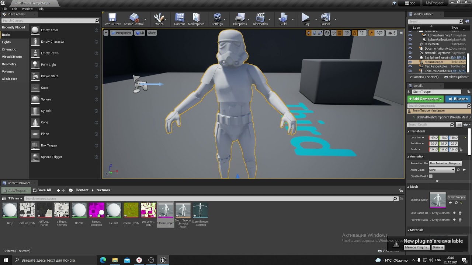
Task: Toggle grid snapping in viewport toolbar
Action: coord(339,33)
